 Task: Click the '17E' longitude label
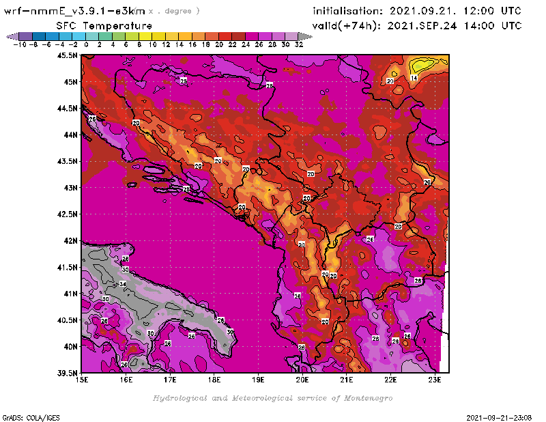(170, 380)
